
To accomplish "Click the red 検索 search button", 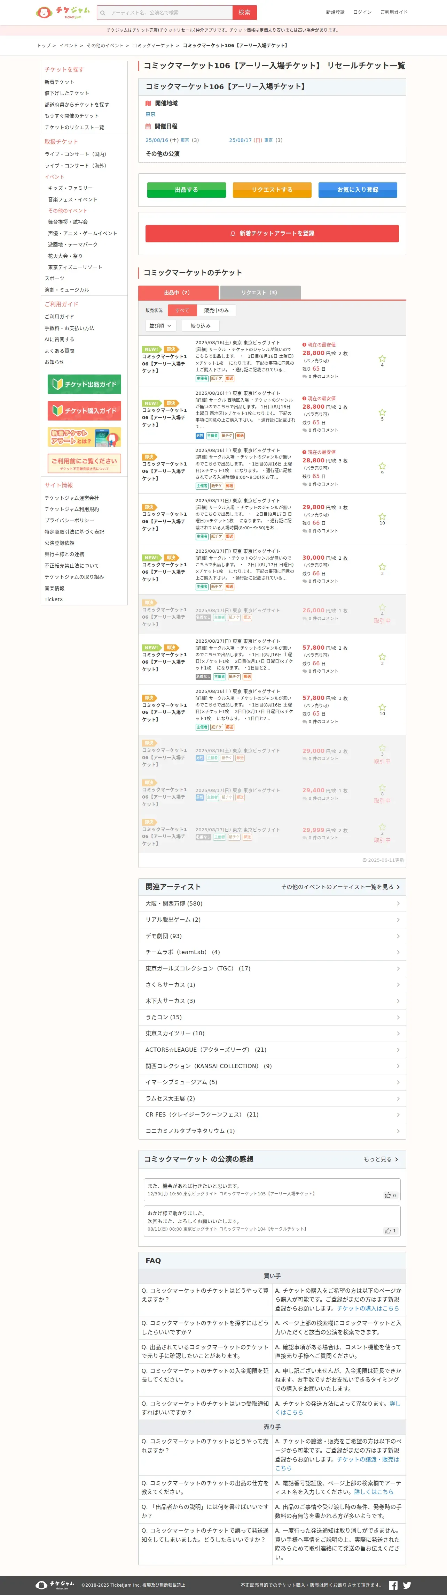I will [244, 13].
